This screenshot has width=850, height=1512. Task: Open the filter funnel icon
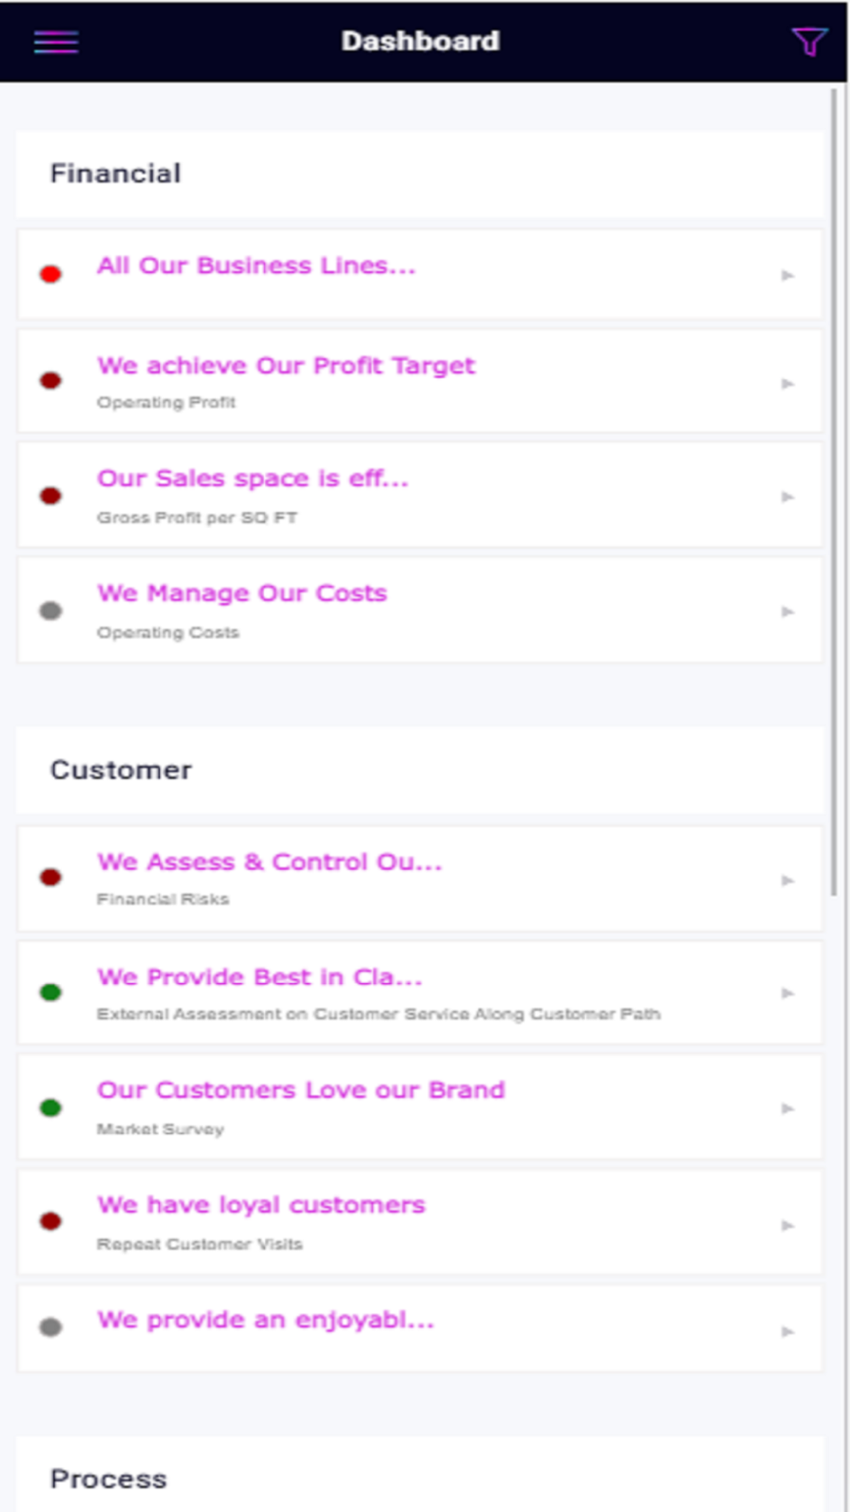point(808,42)
